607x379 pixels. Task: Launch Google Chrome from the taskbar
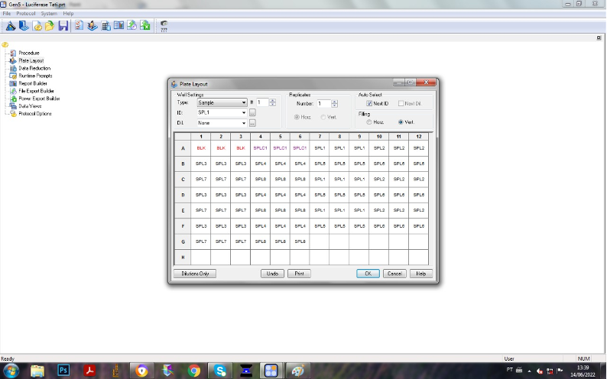194,370
